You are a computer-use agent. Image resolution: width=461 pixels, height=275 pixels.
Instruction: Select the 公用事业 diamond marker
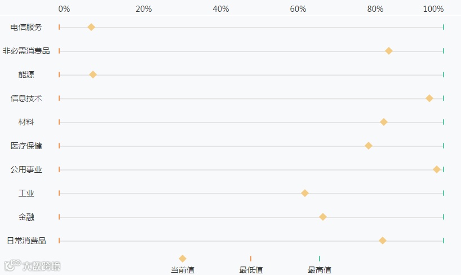437,169
